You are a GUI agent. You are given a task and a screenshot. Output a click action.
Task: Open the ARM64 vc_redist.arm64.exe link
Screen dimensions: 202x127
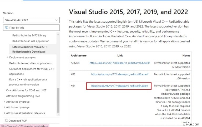coord(119,63)
